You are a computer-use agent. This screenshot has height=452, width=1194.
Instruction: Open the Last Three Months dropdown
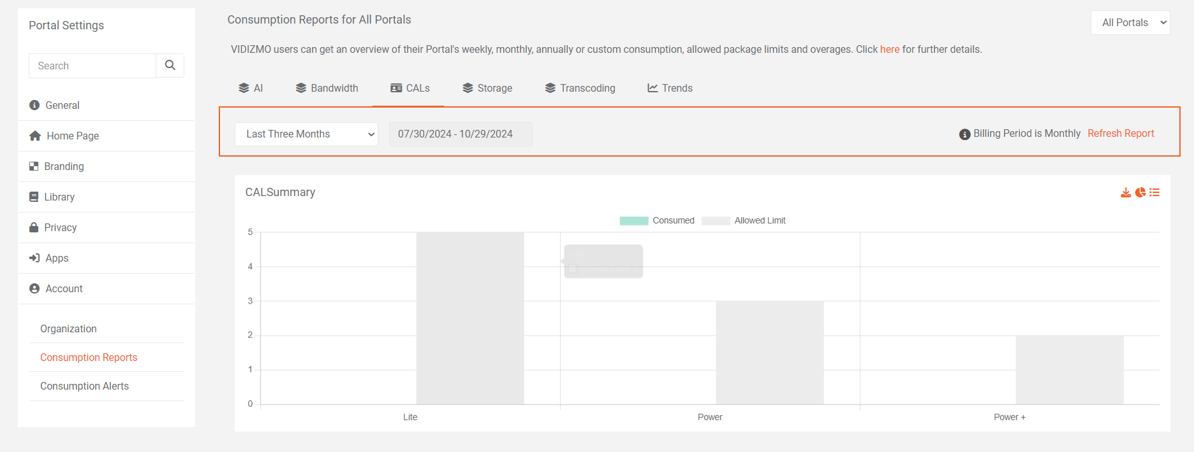coord(306,134)
